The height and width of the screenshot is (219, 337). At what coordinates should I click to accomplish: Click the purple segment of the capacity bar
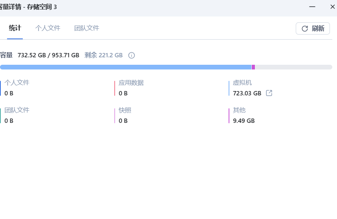tap(253, 67)
